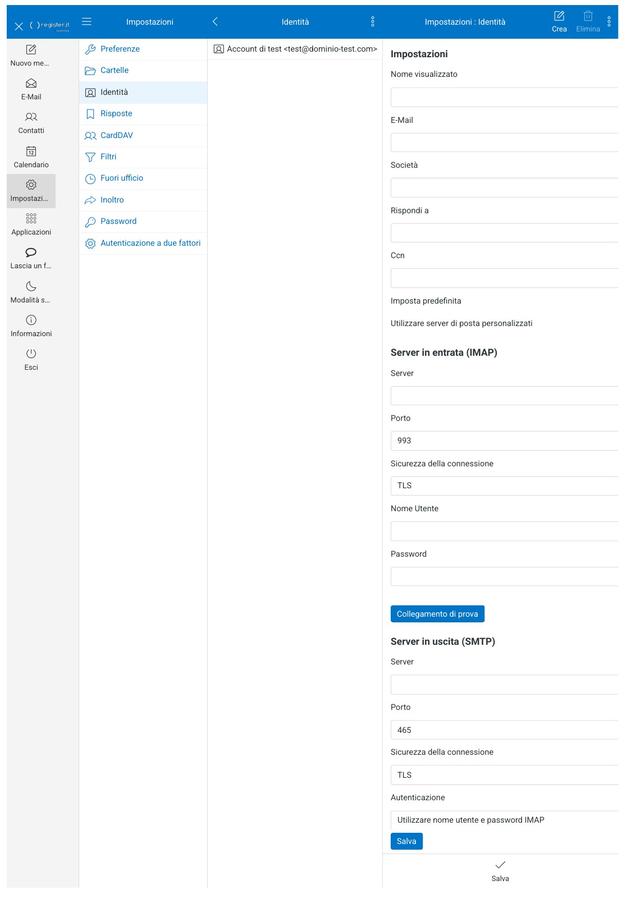The height and width of the screenshot is (899, 627).
Task: Click the E-Mail input field
Action: [504, 143]
